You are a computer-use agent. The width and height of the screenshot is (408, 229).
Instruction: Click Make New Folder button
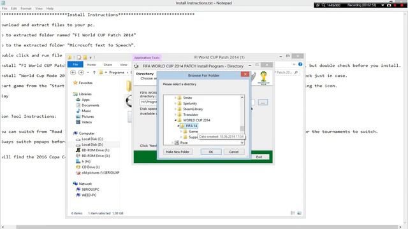pos(178,151)
